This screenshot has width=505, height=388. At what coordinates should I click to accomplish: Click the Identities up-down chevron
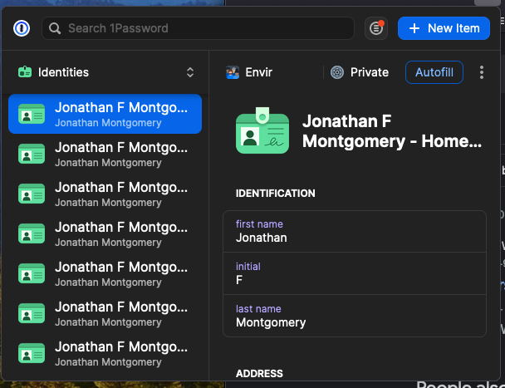pyautogui.click(x=190, y=72)
